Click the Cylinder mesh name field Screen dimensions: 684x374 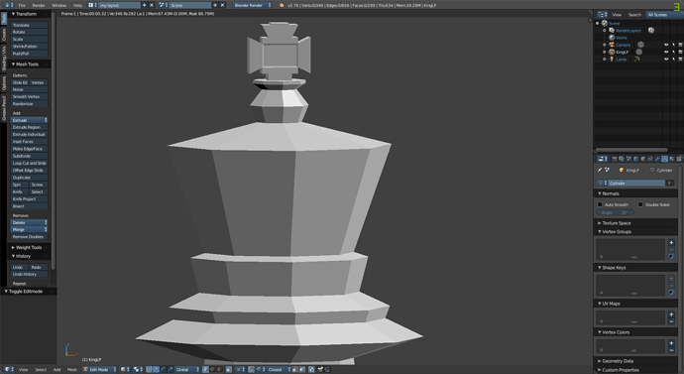[x=636, y=183]
